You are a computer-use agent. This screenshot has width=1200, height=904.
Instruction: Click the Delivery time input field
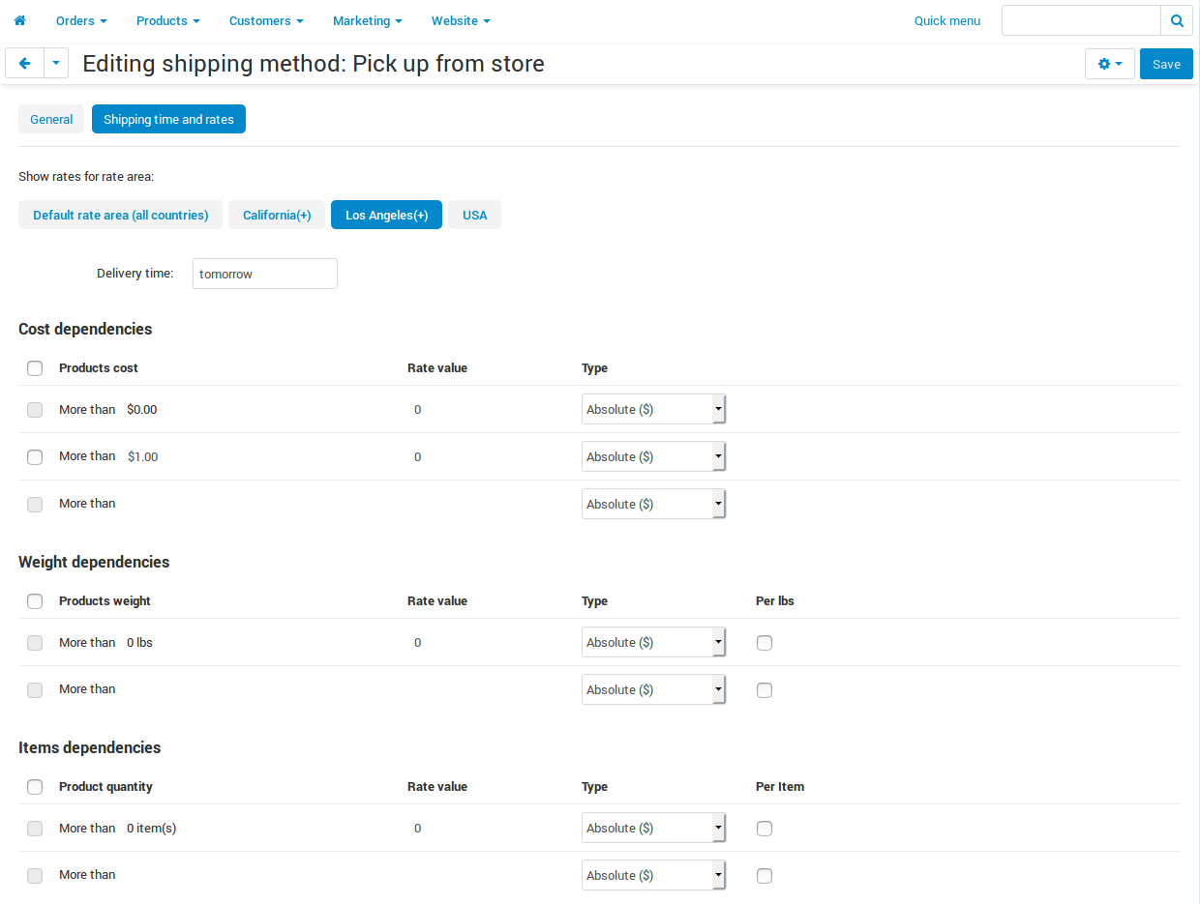click(265, 274)
